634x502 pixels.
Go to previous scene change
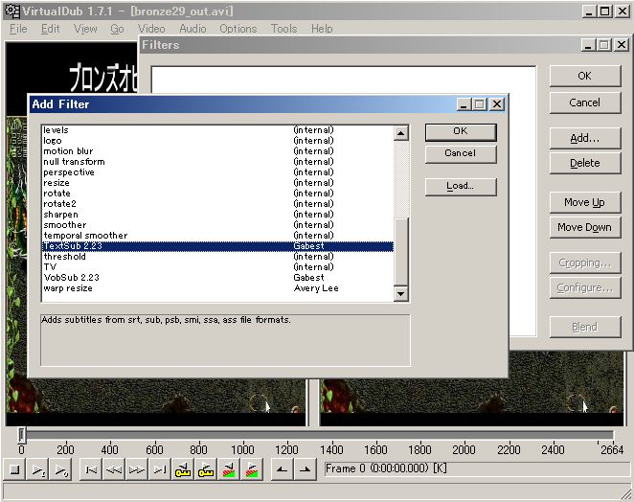229,469
